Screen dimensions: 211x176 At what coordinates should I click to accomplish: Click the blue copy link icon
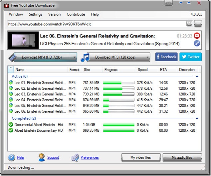[197, 44]
